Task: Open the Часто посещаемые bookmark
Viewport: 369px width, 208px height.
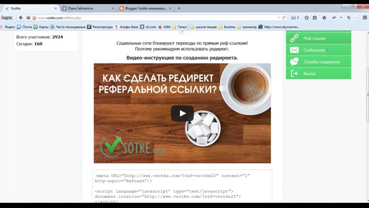Action: [x=68, y=27]
